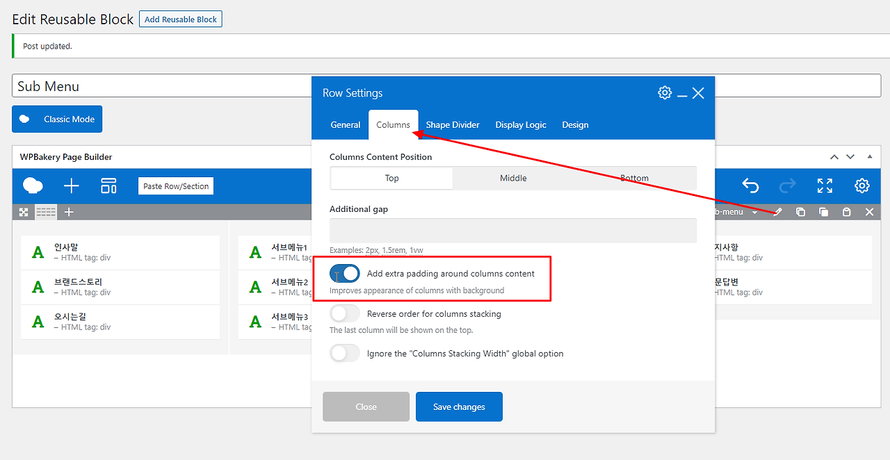Switch to Columns tab

[x=394, y=125]
